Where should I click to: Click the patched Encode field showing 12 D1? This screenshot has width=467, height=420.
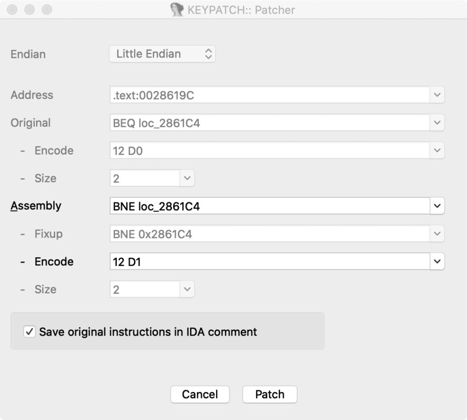[269, 262]
